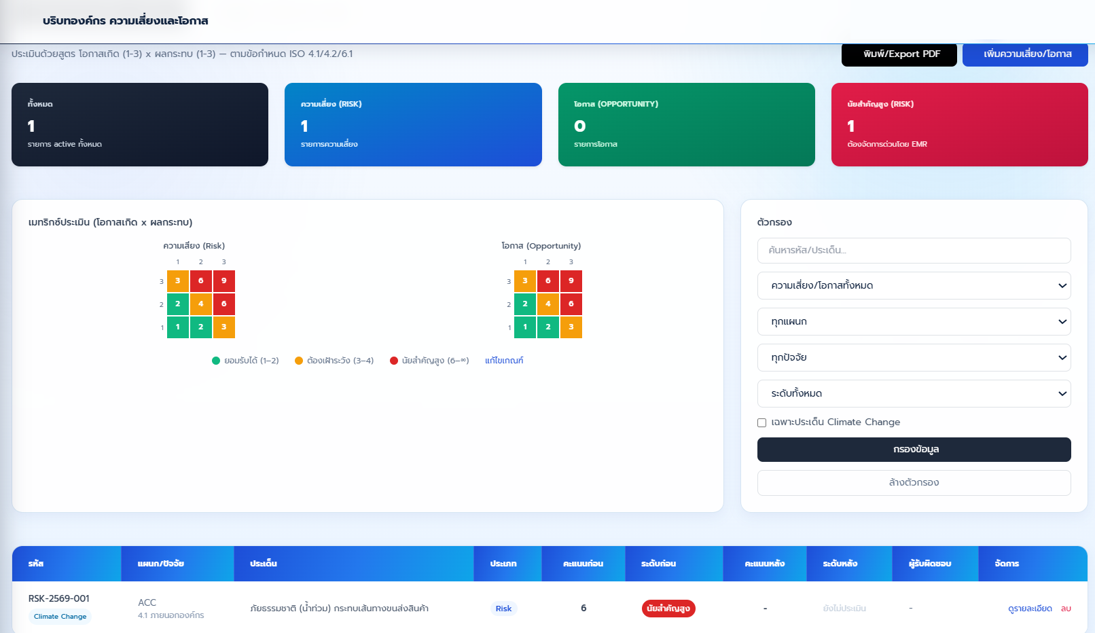The image size is (1095, 633).
Task: Click the ต้องเฝ้าระวัง (3–4) legend item
Action: click(334, 361)
